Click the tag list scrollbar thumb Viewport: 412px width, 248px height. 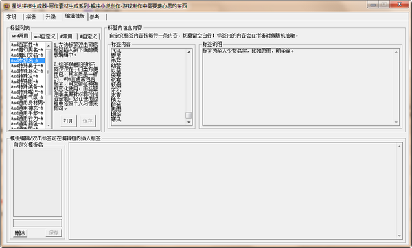tap(48, 72)
